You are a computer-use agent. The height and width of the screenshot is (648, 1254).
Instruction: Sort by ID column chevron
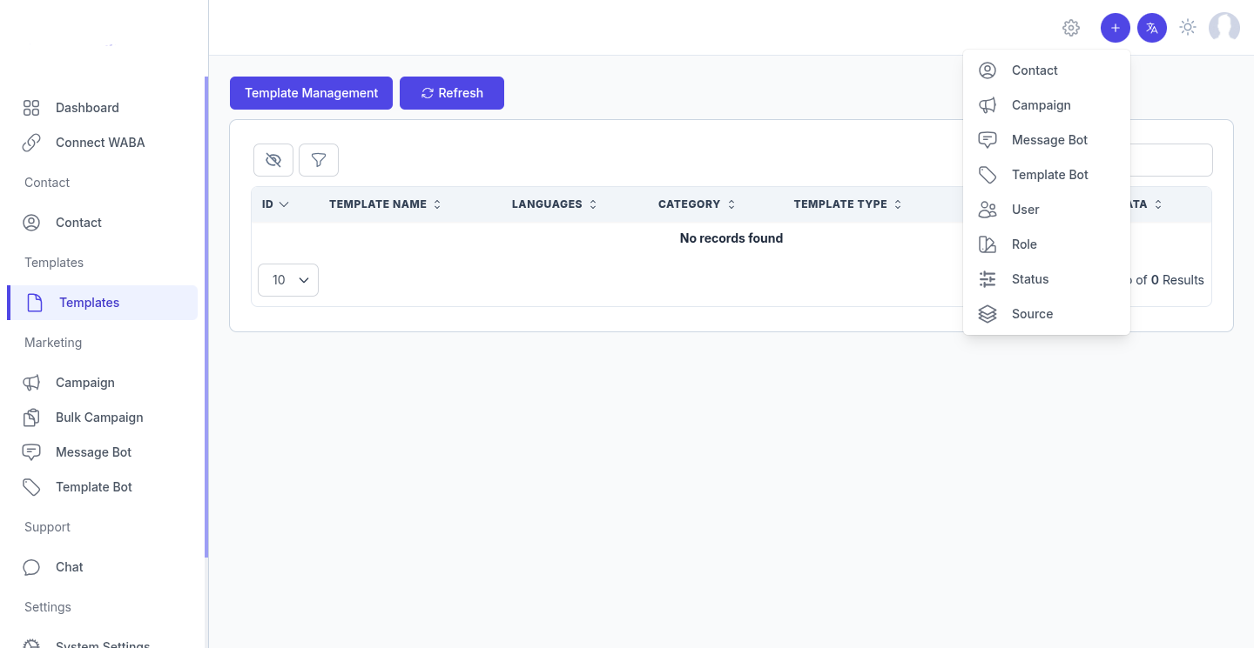pyautogui.click(x=284, y=204)
